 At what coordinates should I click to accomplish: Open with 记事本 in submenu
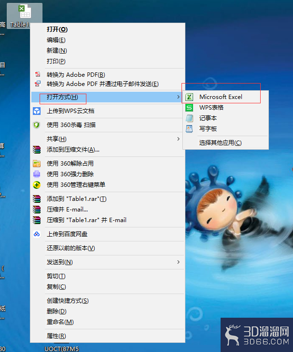(x=226, y=118)
